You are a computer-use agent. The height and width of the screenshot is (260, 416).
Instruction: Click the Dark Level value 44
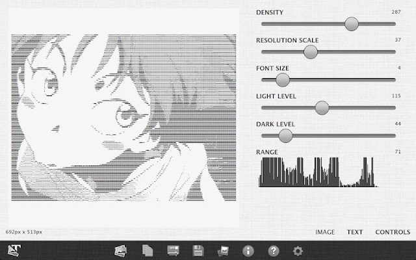[x=398, y=123]
